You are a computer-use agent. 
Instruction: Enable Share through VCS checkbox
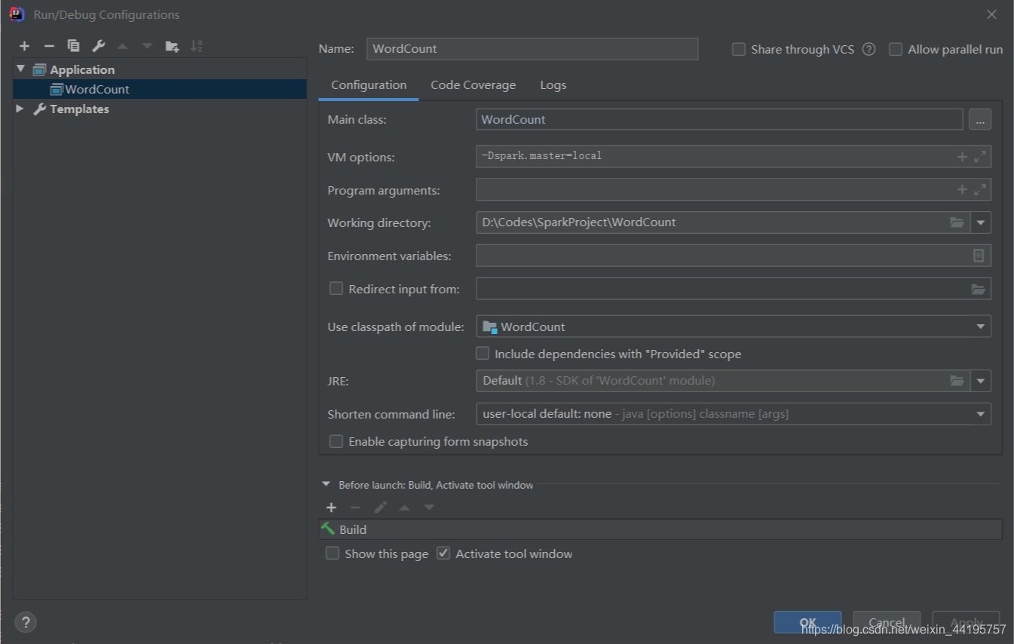(x=739, y=49)
